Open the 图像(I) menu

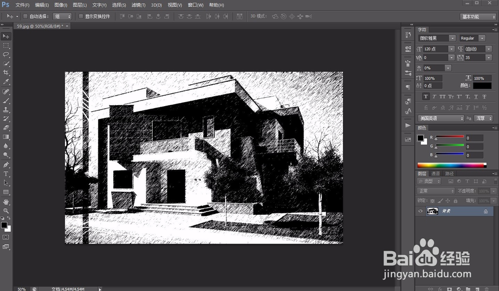click(60, 5)
